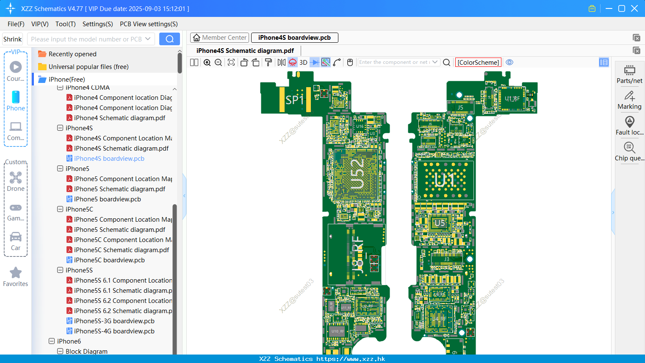645x363 pixels.
Task: Select the Phone category in the sidebar
Action: 16,101
